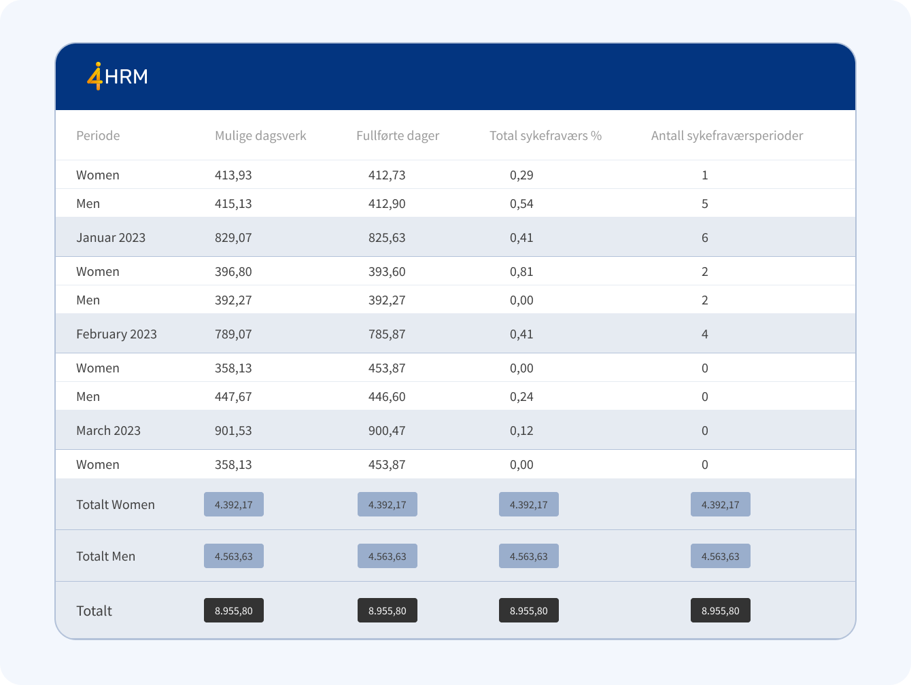Viewport: 911px width, 685px height.
Task: Click the value 396,80
Action: 233,271
